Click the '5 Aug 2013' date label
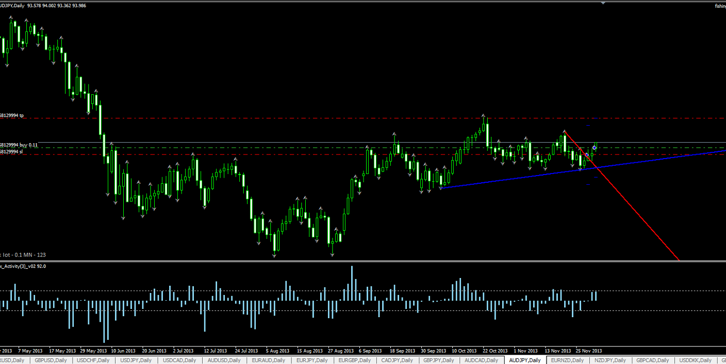Viewport: 726px width, 364px height. point(278,351)
